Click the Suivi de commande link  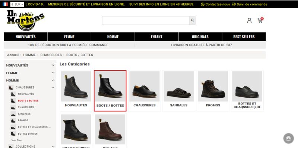click(x=250, y=4)
